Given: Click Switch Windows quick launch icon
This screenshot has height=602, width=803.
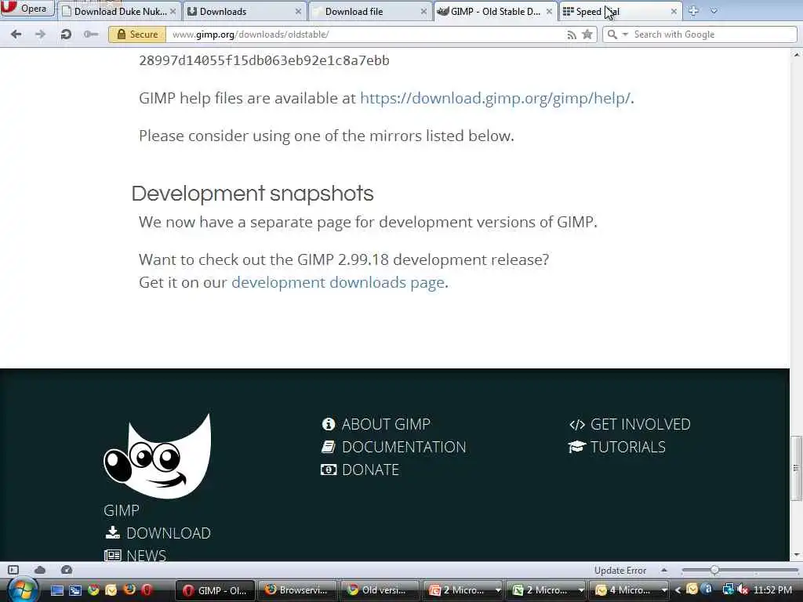Looking at the screenshot, I should pos(75,590).
